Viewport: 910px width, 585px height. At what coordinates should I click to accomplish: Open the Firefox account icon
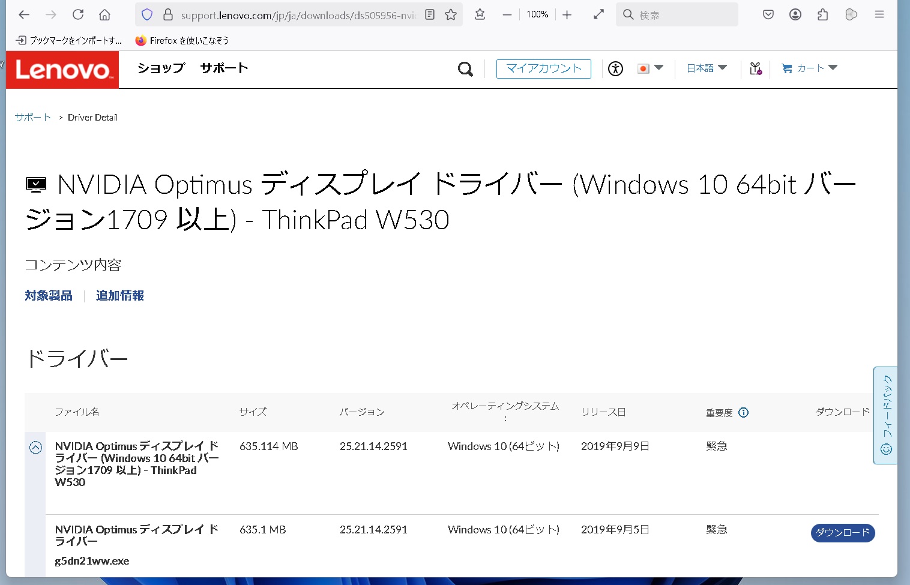[795, 14]
